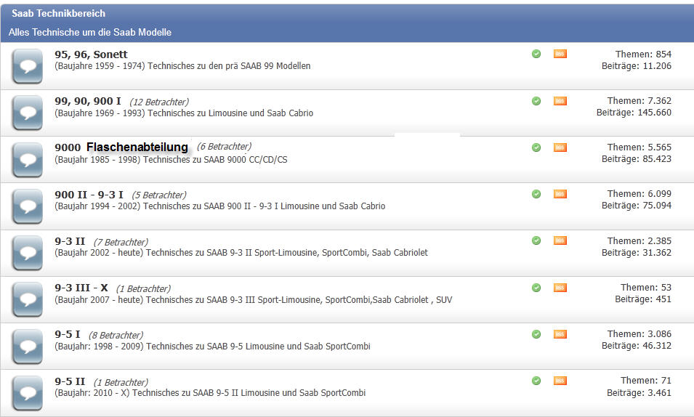Click 'Beiträge: 75.094' count
The image size is (694, 417).
[x=637, y=206]
